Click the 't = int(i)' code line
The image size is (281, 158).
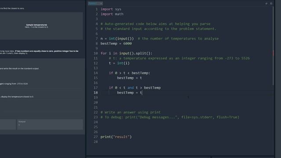(x=119, y=63)
